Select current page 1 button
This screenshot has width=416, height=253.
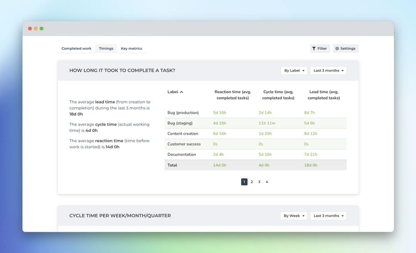click(244, 182)
